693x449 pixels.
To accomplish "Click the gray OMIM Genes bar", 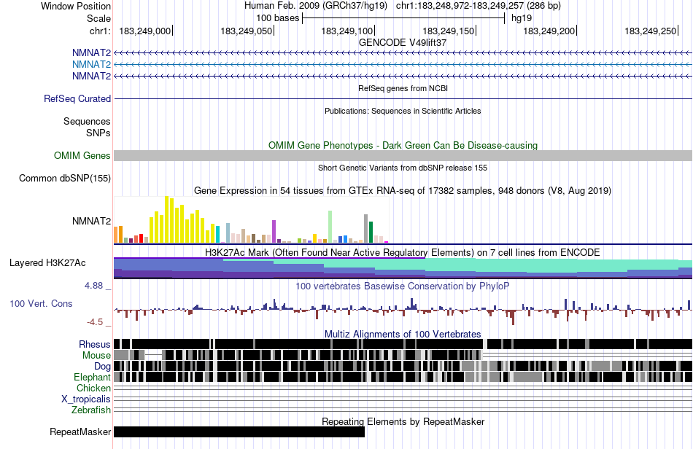I will pos(403,155).
